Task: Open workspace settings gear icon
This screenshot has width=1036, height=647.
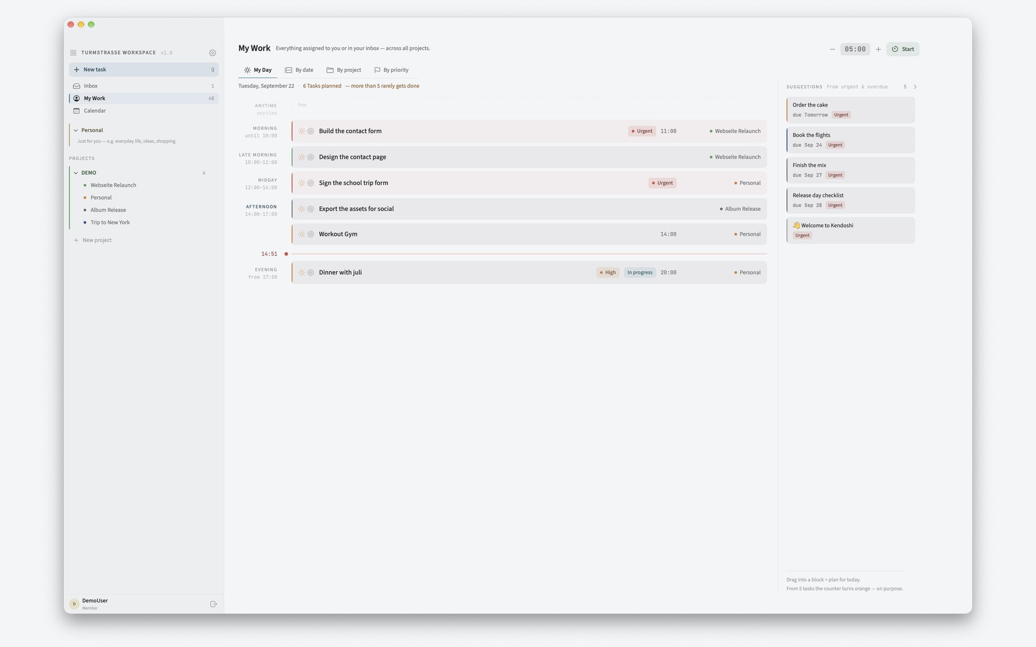Action: click(212, 53)
